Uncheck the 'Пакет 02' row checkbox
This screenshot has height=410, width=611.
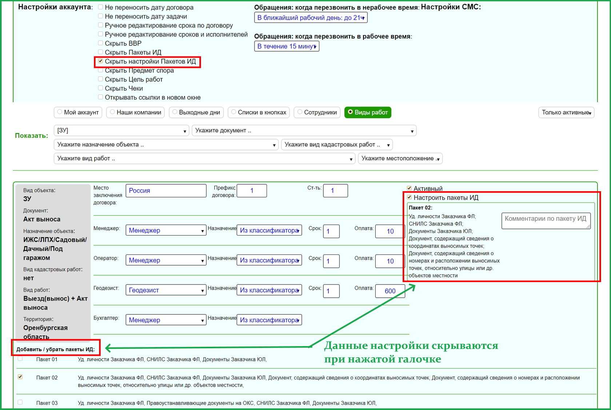[20, 377]
